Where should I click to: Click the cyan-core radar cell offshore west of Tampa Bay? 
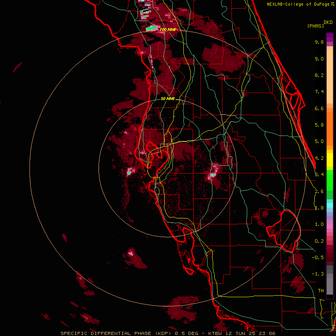click(129, 172)
